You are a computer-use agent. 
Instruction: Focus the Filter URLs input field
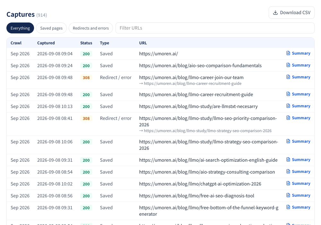tap(215, 28)
